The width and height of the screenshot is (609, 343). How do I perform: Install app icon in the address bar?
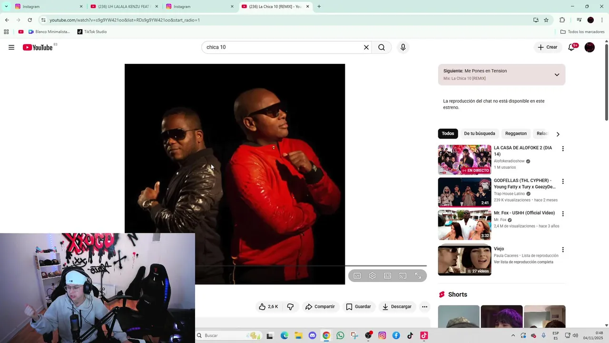(x=536, y=20)
